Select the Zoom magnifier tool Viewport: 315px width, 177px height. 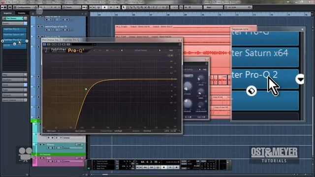tap(142, 7)
